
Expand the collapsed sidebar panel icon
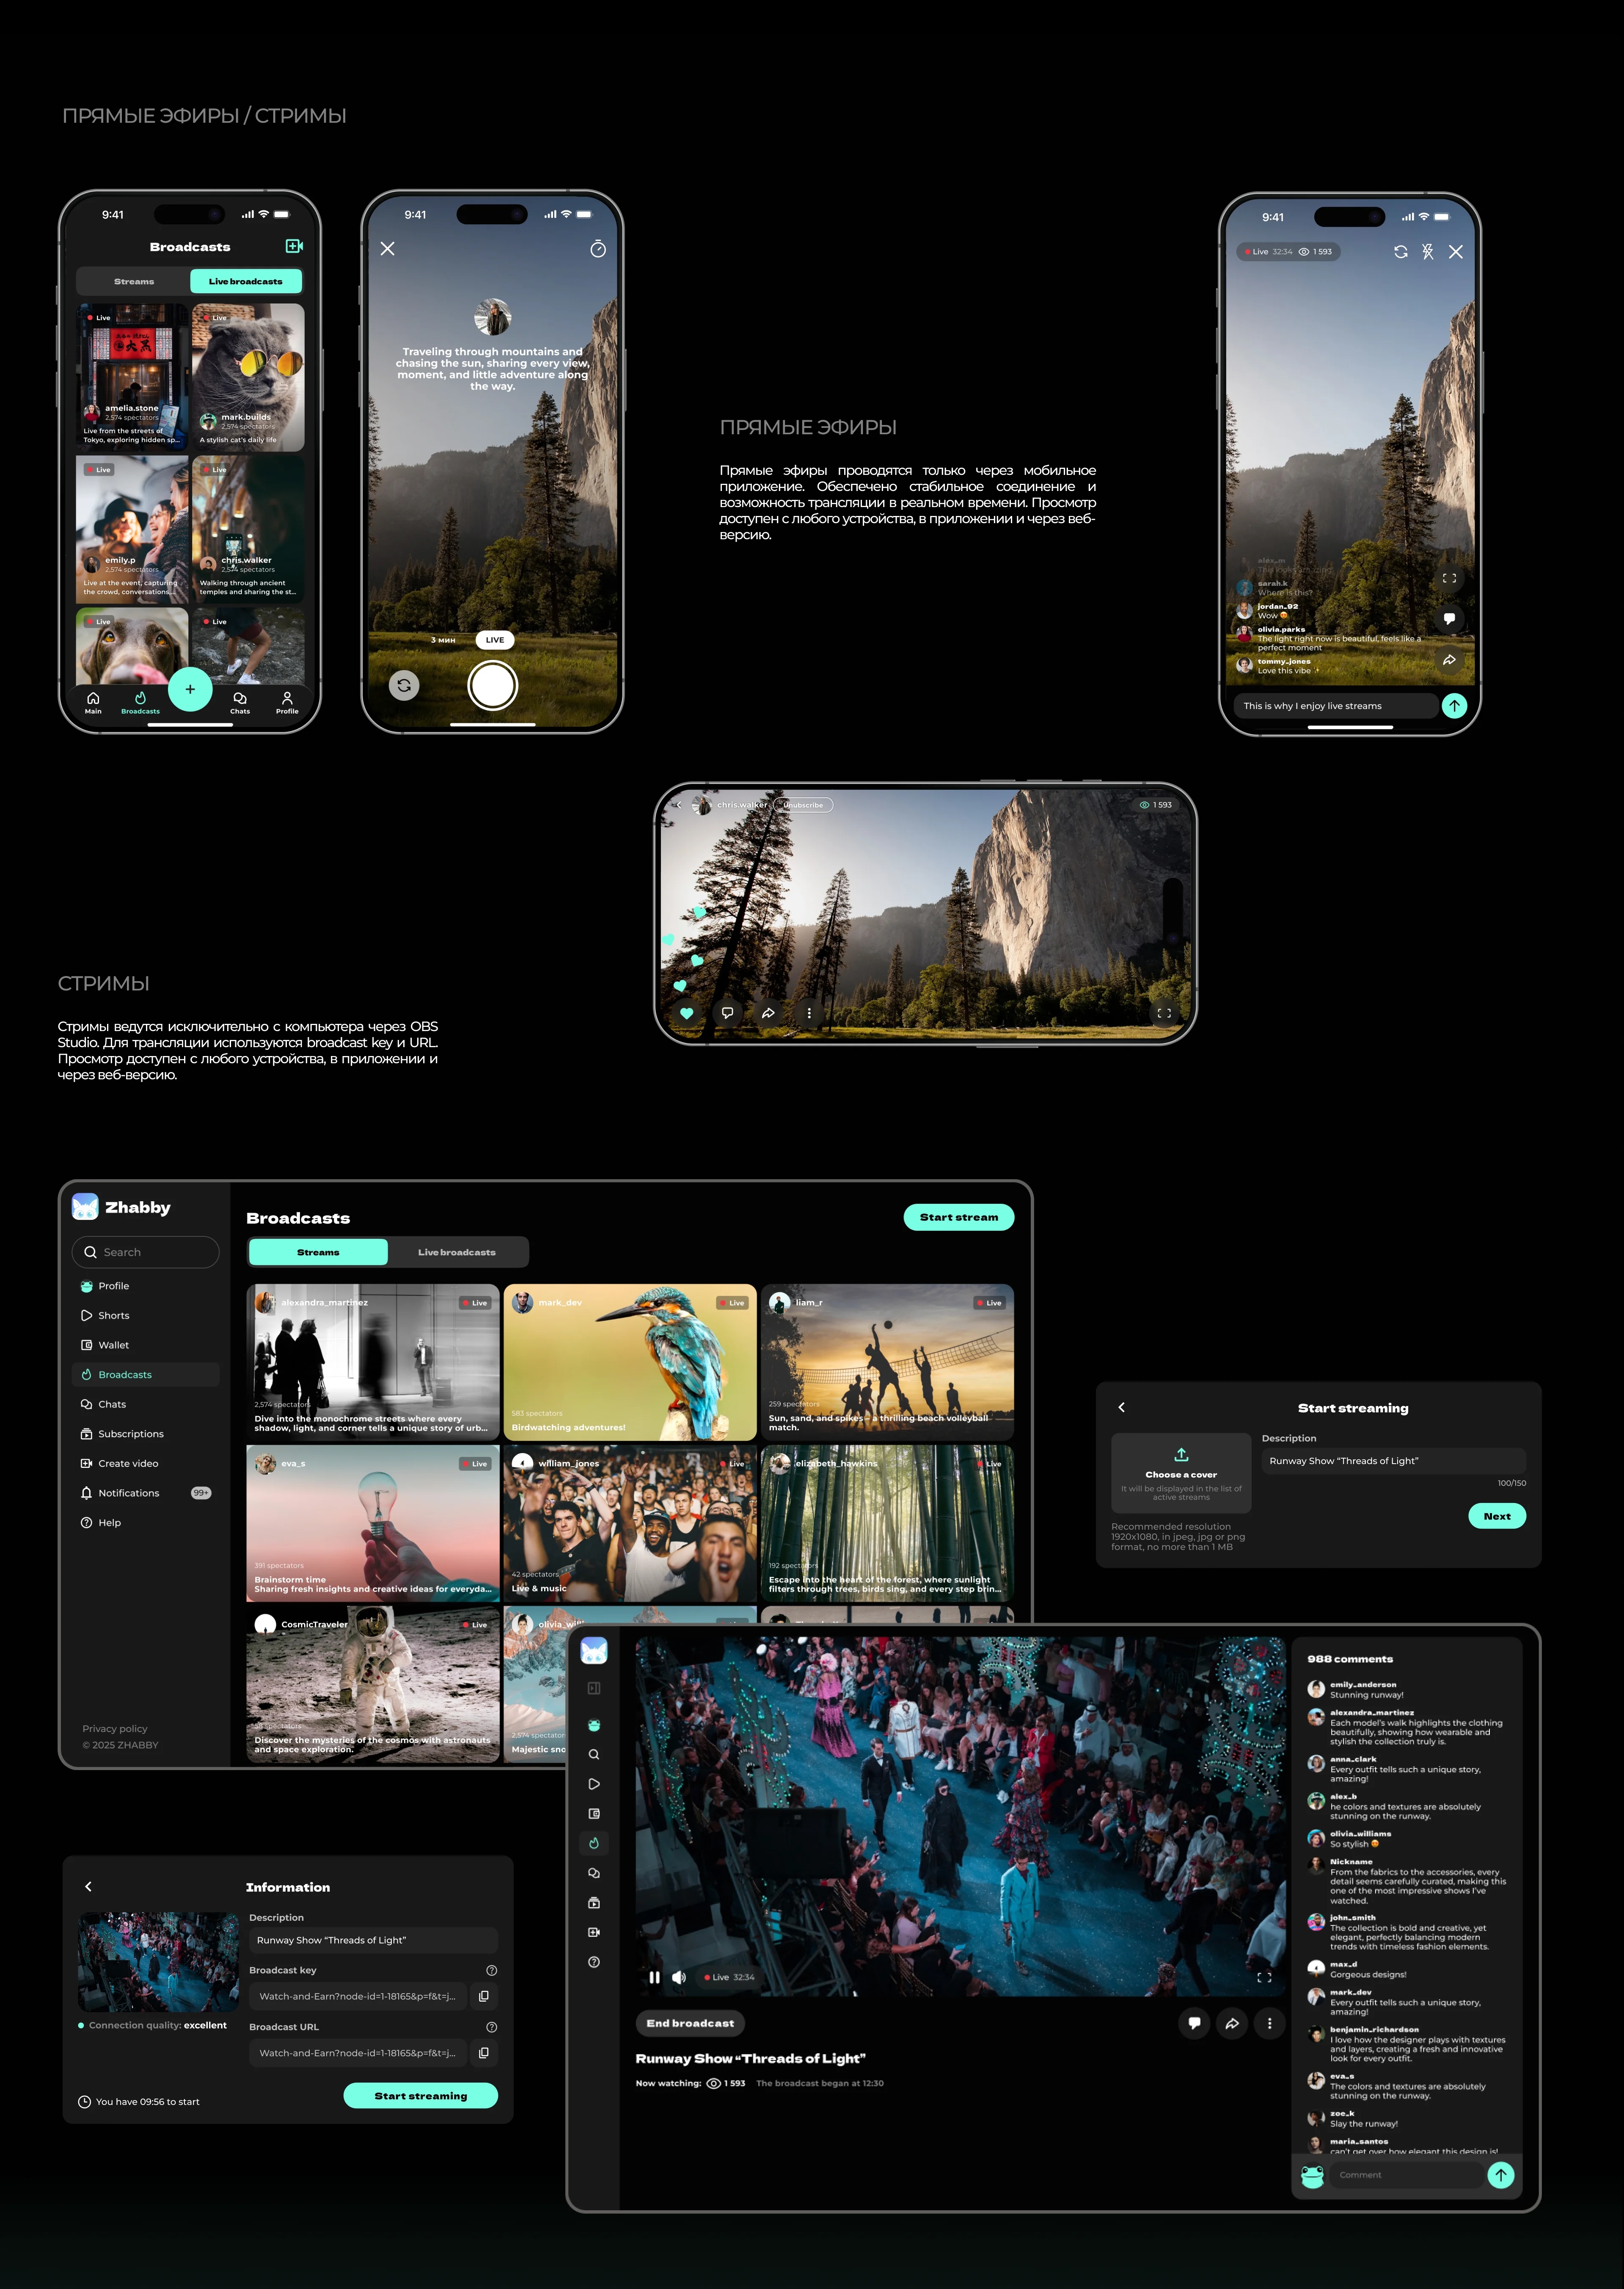pos(594,1688)
